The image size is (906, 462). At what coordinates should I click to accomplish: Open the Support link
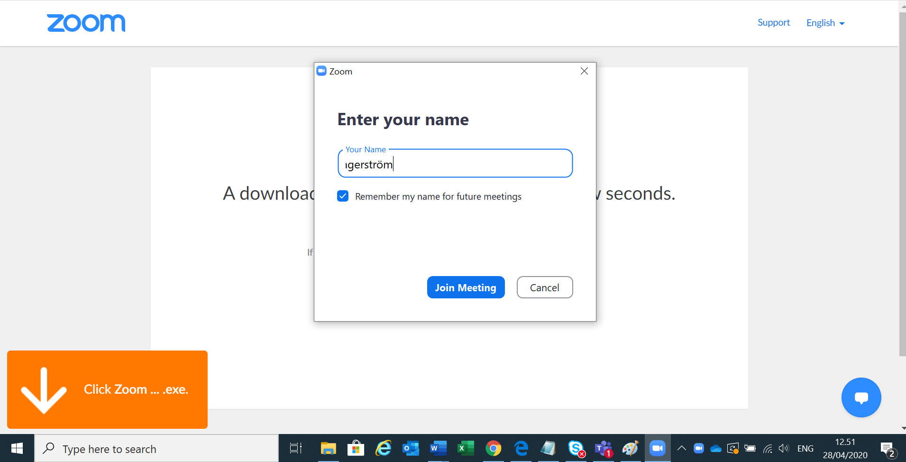pos(773,23)
